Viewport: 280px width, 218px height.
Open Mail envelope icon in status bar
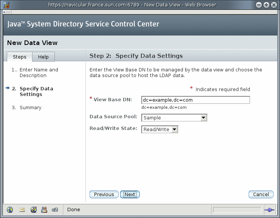click(x=22, y=210)
